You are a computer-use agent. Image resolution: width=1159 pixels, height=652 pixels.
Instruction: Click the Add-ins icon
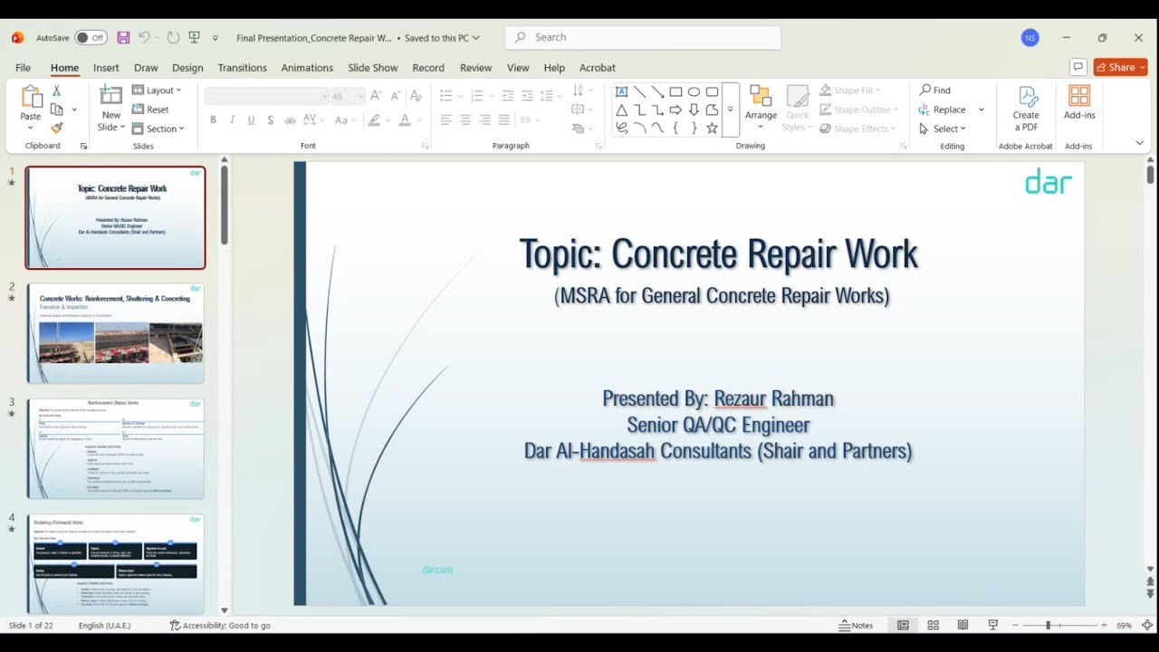1079,96
